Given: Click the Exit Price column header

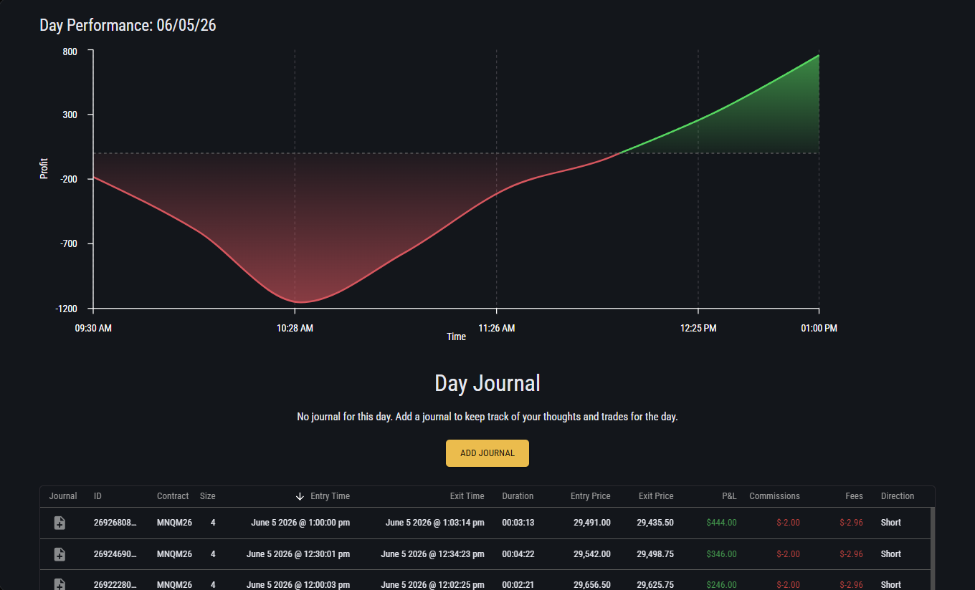Looking at the screenshot, I should pyautogui.click(x=656, y=496).
